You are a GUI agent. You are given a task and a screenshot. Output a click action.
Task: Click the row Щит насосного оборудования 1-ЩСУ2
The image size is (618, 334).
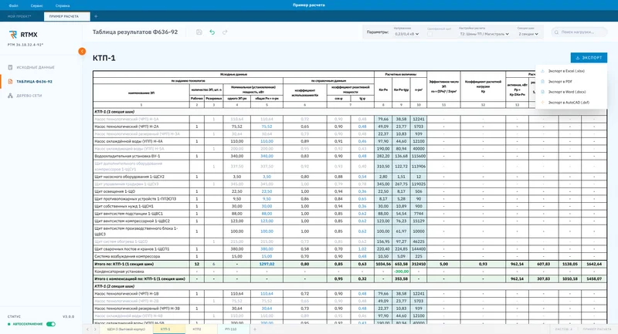coord(350,177)
